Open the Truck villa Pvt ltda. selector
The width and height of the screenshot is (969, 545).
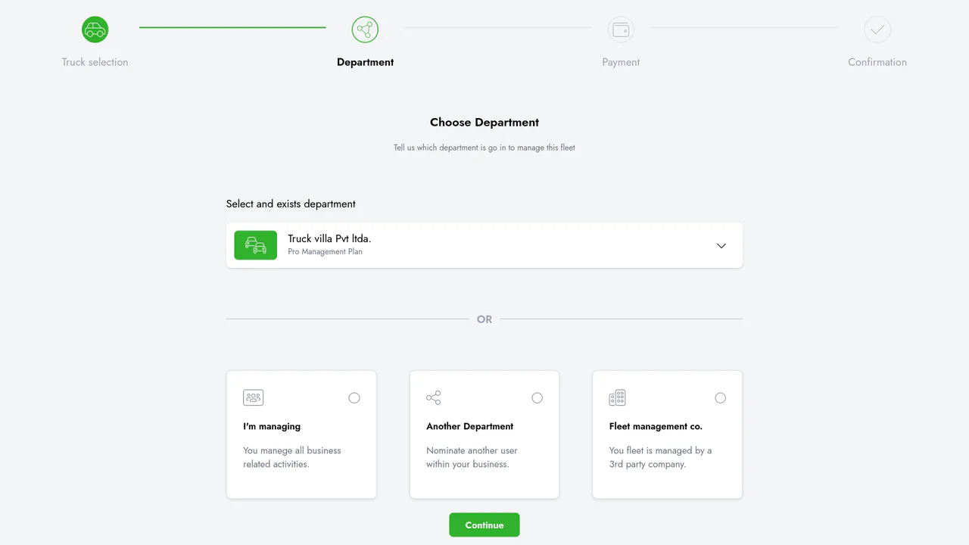pyautogui.click(x=484, y=245)
